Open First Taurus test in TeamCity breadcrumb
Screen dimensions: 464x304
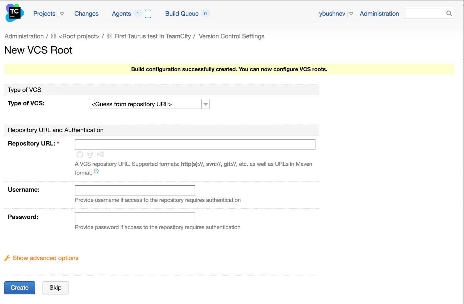153,36
